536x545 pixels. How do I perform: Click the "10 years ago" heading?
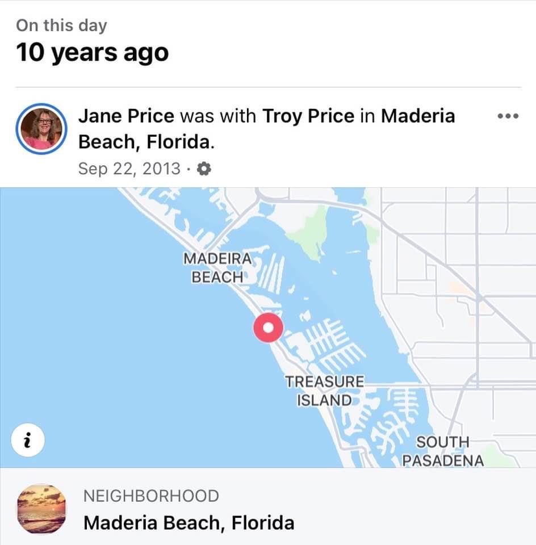(92, 53)
